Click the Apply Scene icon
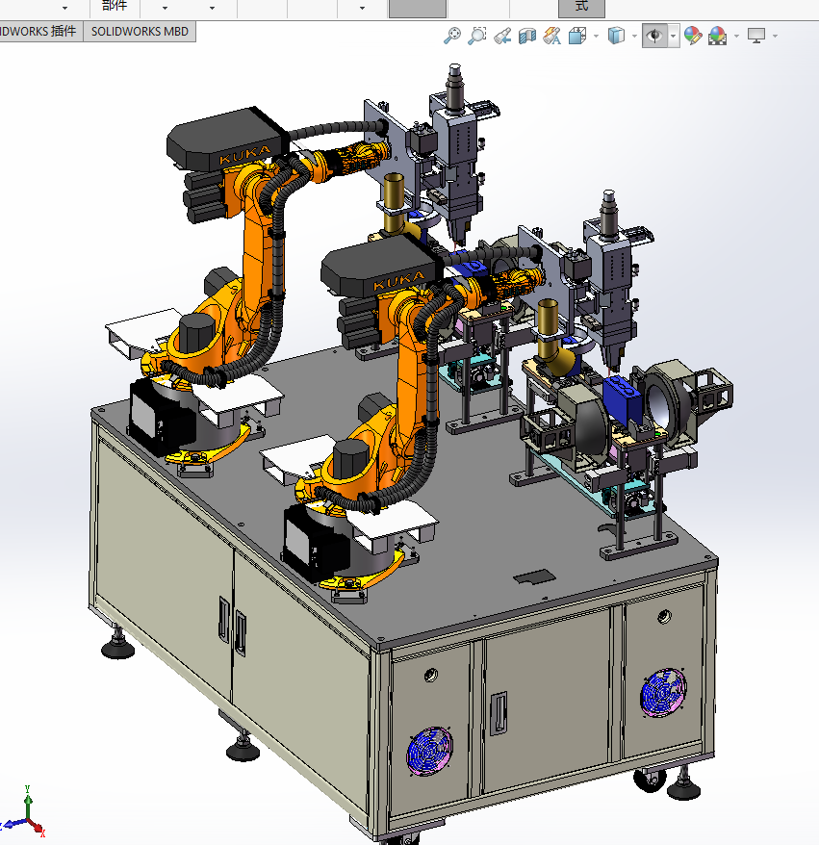This screenshot has height=845, width=819. coord(717,37)
